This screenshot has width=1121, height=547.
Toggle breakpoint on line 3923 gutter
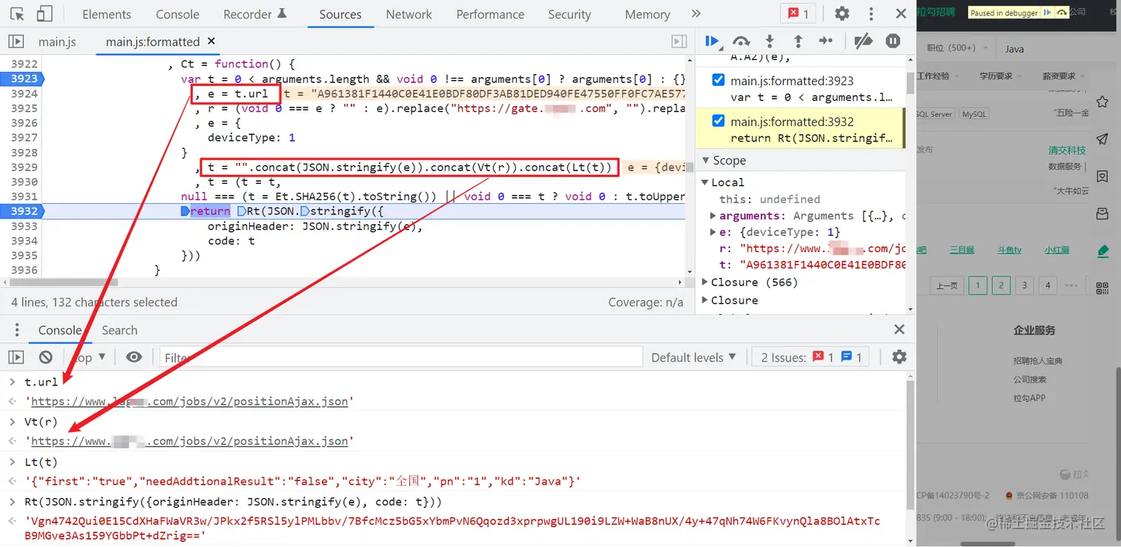24,79
